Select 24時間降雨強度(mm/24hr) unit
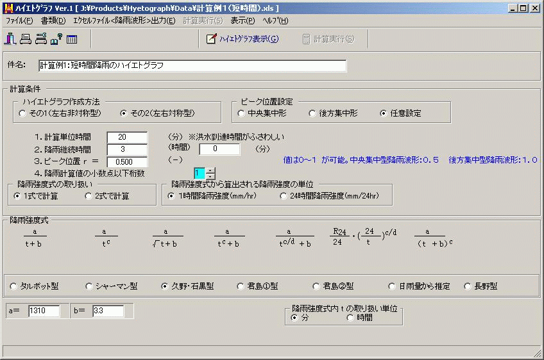Image resolution: width=544 pixels, height=360 pixels. pyautogui.click(x=330, y=196)
